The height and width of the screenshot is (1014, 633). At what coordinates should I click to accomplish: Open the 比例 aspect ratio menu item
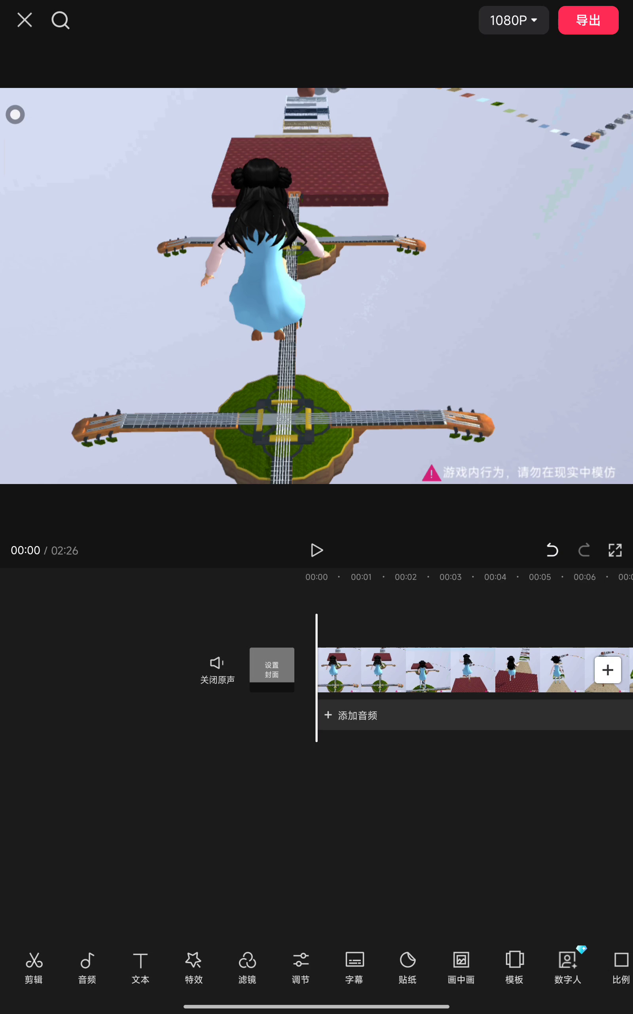coord(620,967)
